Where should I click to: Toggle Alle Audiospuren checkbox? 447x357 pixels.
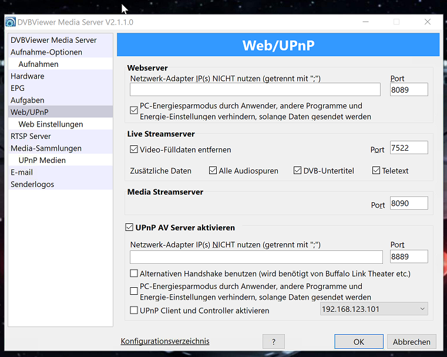213,171
